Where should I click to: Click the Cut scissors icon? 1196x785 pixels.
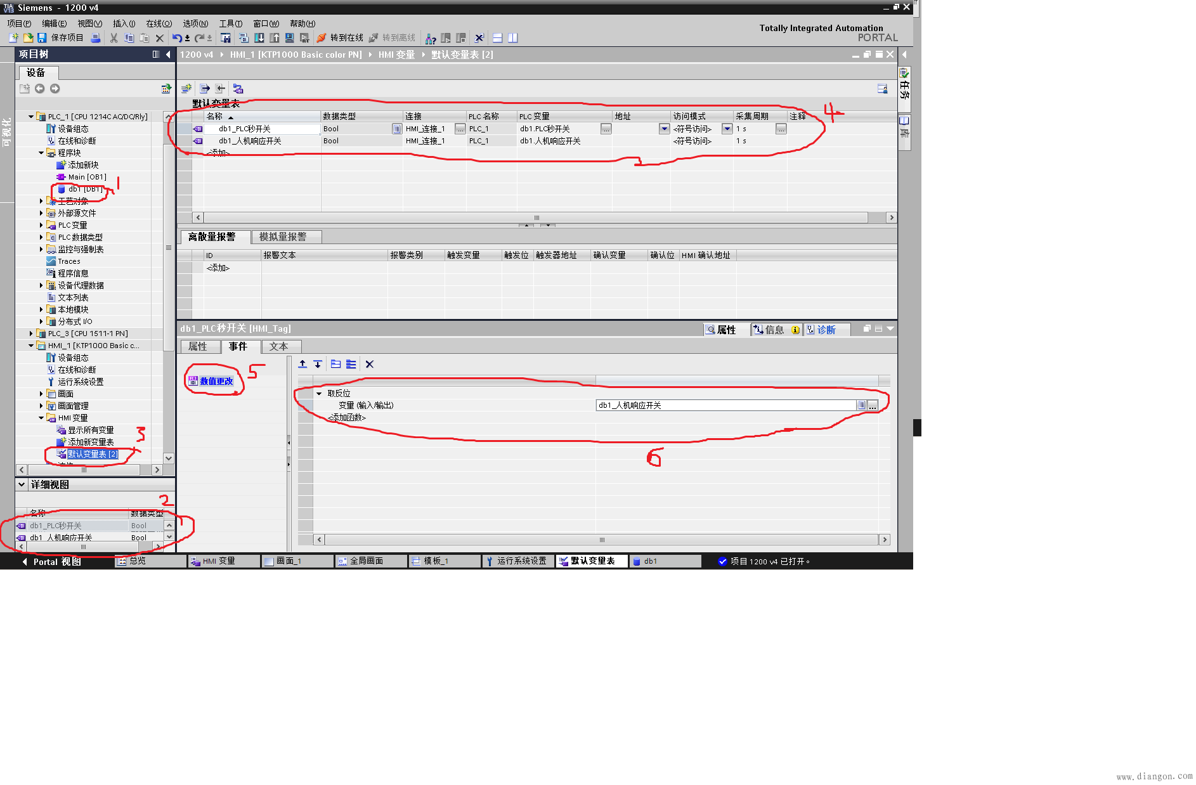pos(114,38)
